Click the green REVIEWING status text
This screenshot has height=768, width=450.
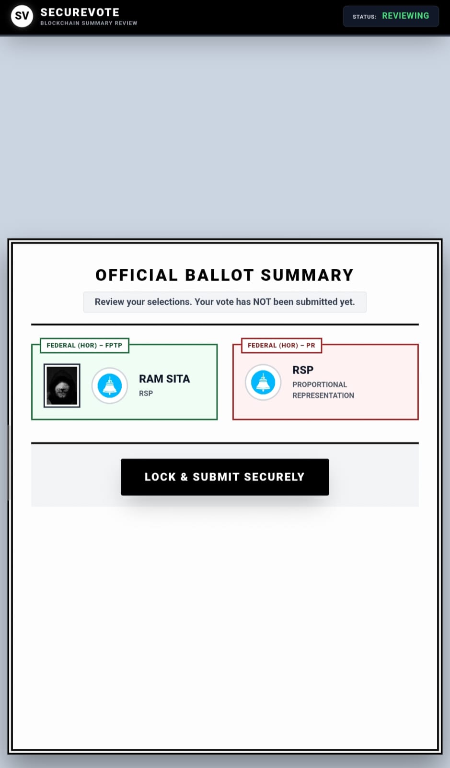point(405,16)
